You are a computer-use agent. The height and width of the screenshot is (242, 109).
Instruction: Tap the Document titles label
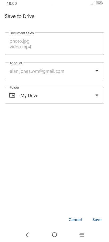(22, 33)
